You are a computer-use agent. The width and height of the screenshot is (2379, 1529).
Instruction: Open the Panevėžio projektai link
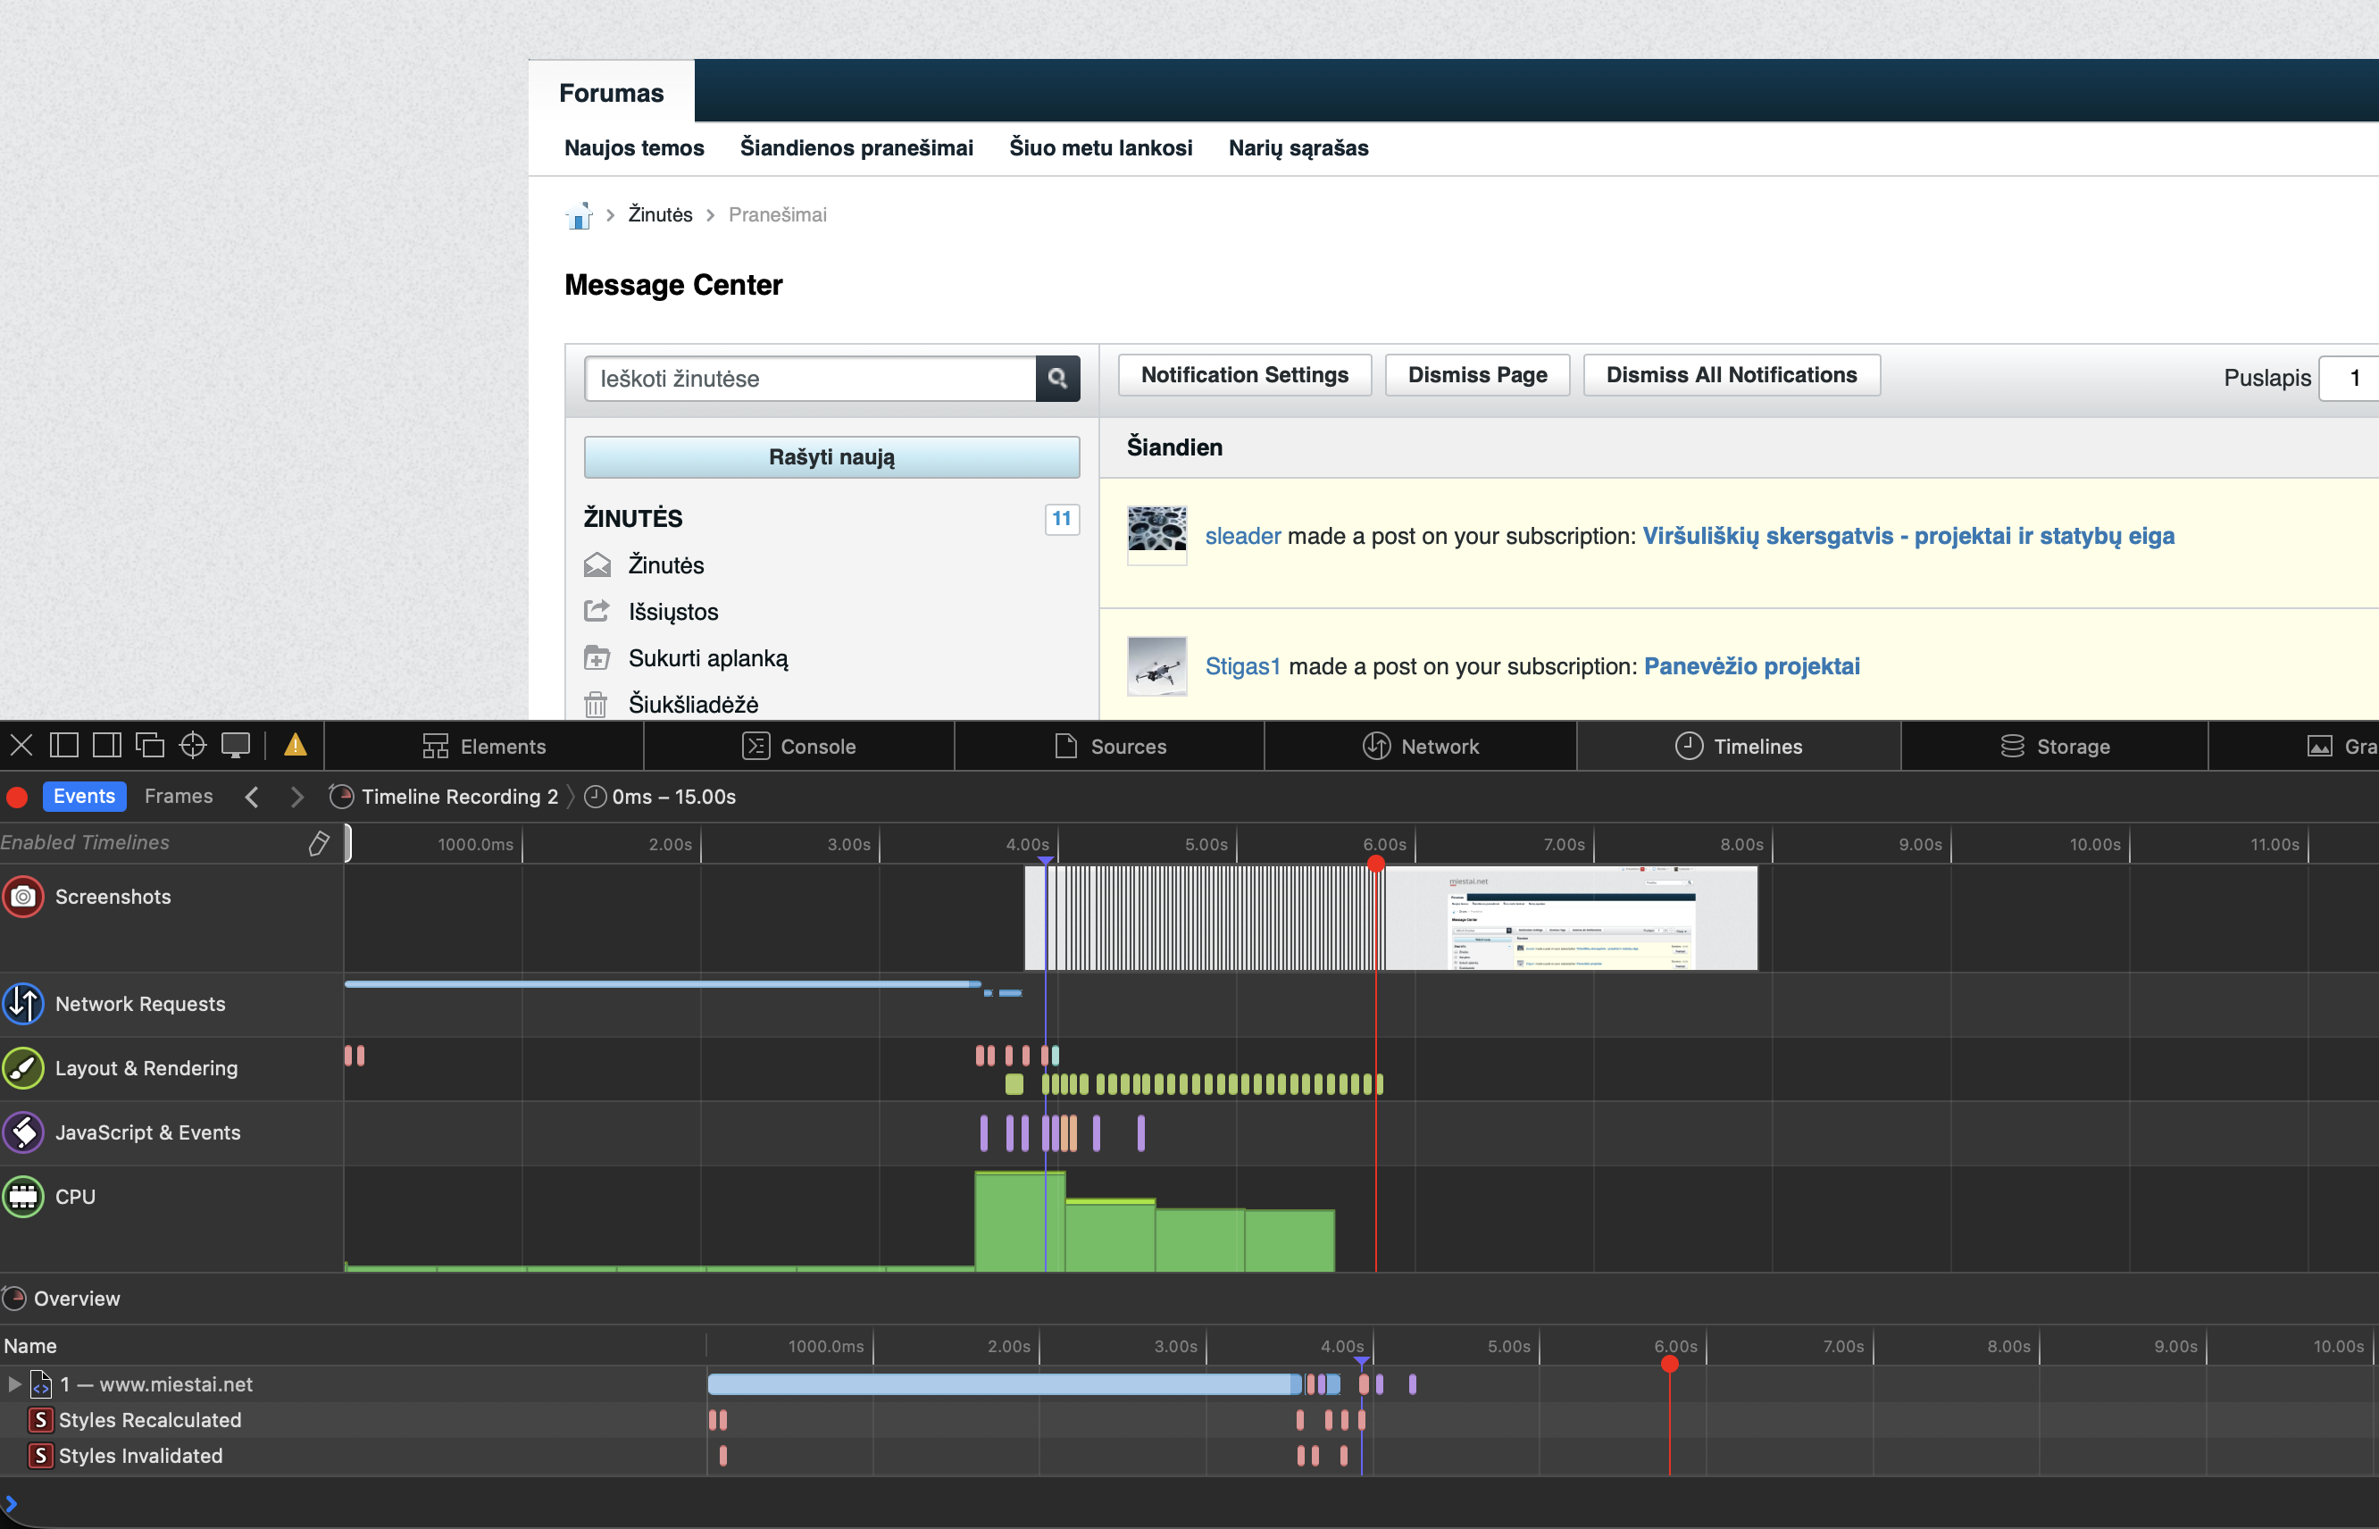click(x=1752, y=666)
